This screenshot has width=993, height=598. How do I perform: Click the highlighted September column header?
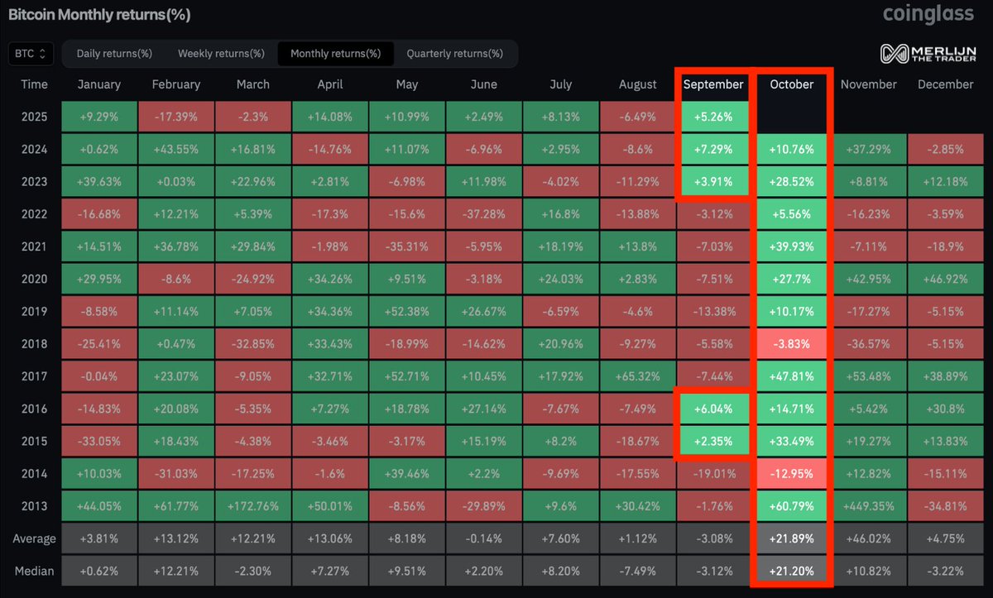click(713, 84)
